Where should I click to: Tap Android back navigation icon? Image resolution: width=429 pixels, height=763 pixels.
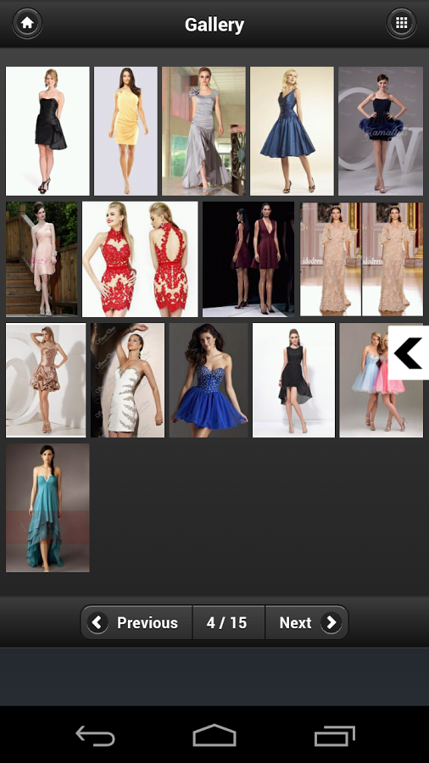click(x=95, y=735)
